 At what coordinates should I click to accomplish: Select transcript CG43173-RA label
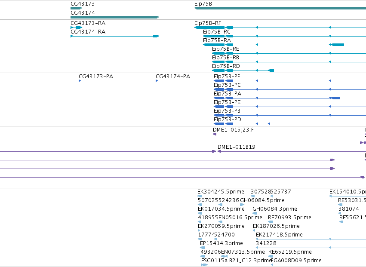tap(88, 23)
